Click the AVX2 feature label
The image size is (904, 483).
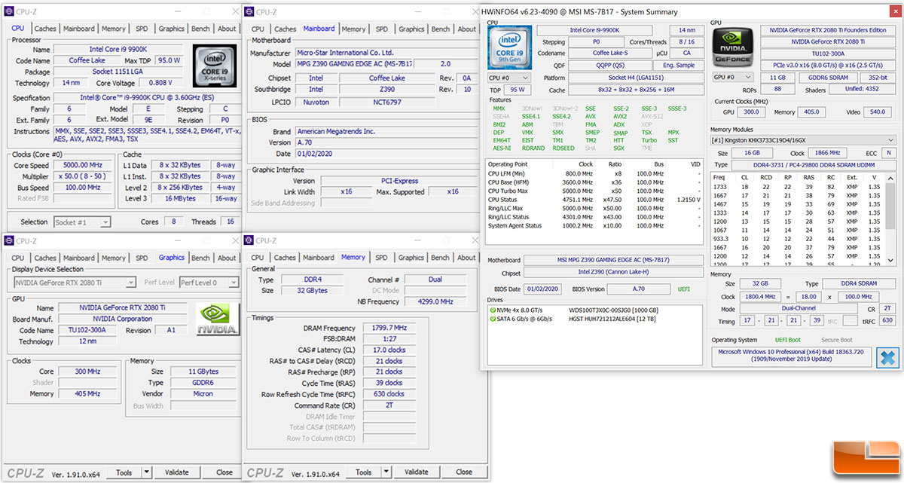pos(620,117)
